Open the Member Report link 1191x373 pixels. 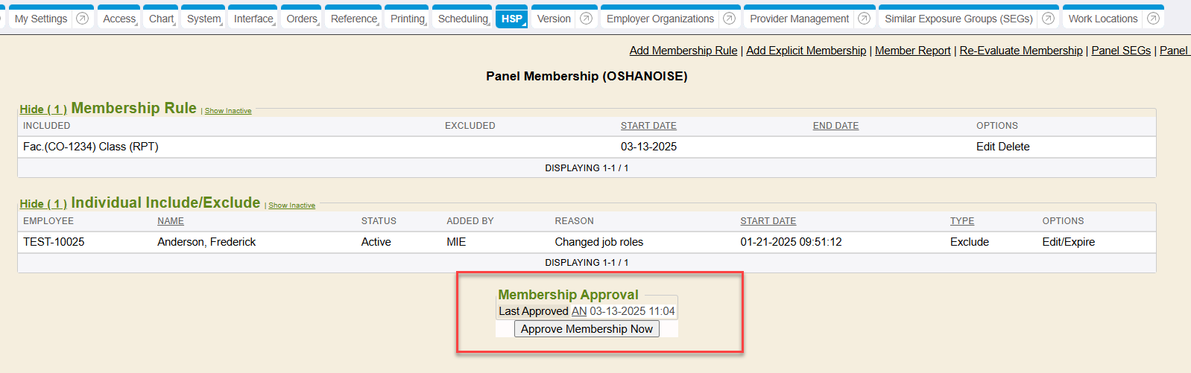point(912,51)
